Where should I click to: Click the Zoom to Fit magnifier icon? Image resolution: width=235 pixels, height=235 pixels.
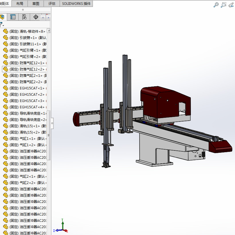coord(216,5)
